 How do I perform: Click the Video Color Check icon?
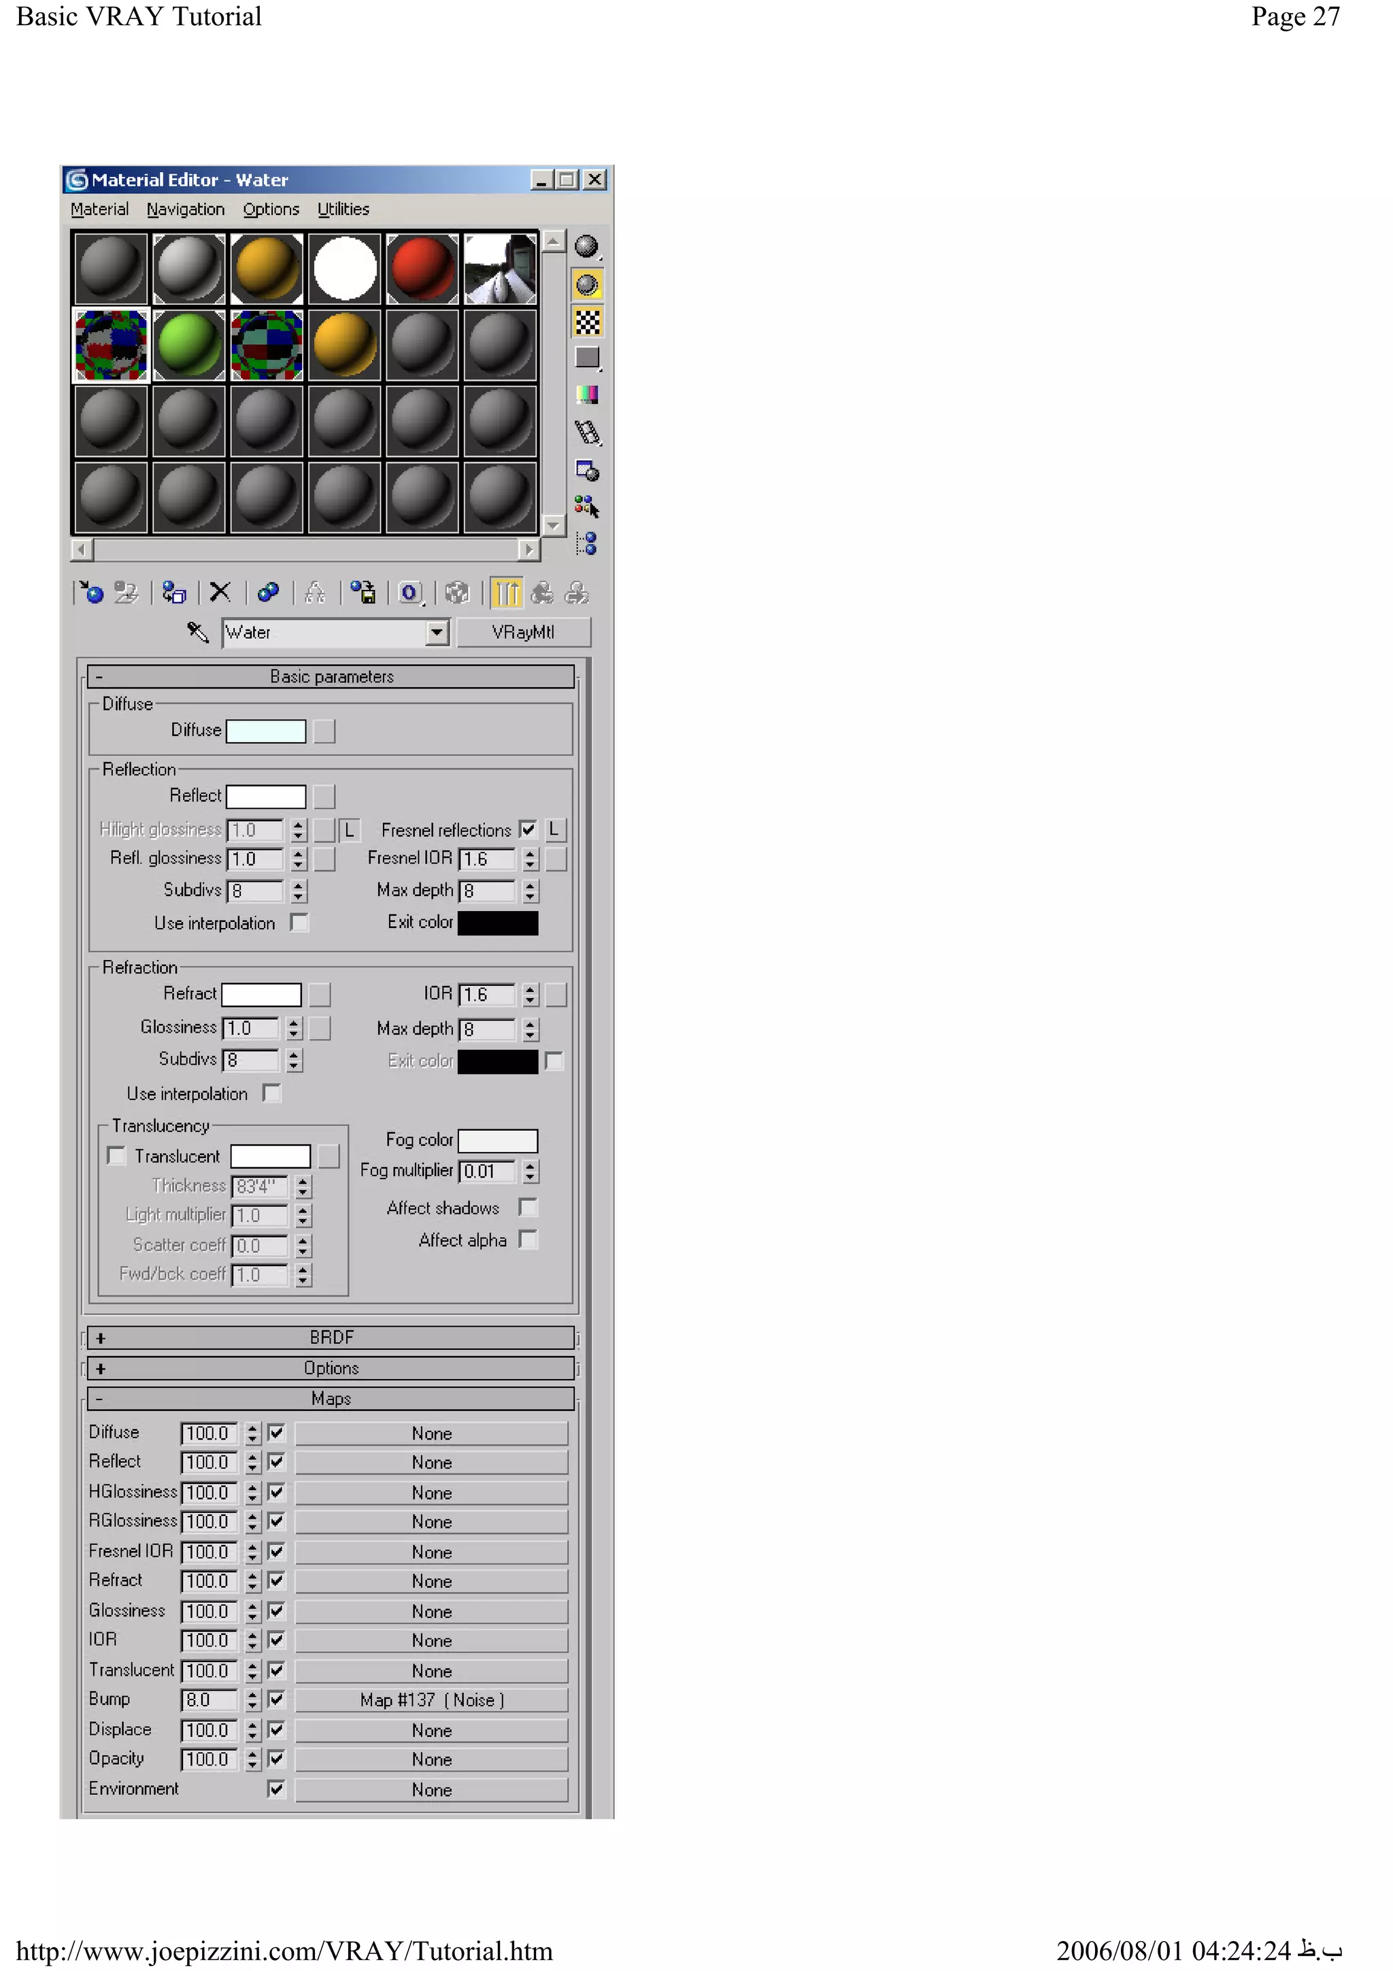coord(587,395)
